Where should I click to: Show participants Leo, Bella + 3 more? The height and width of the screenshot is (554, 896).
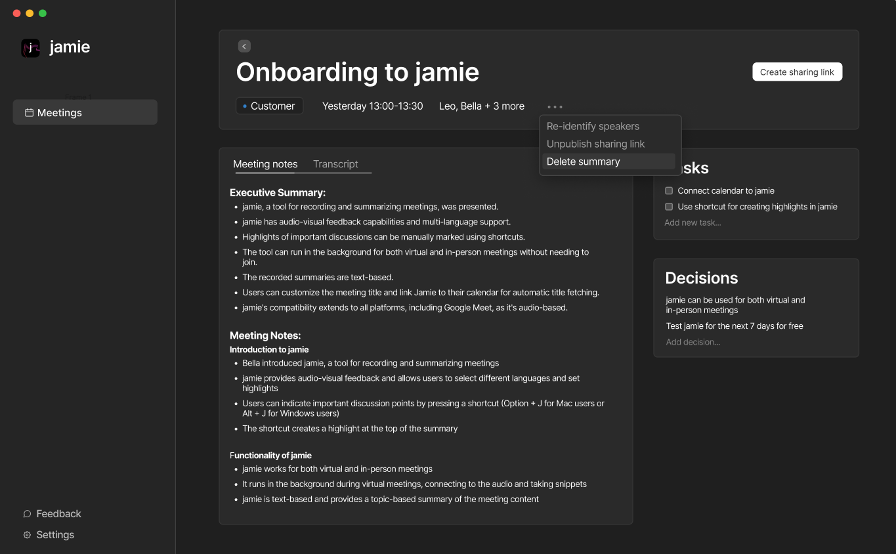pos(482,106)
